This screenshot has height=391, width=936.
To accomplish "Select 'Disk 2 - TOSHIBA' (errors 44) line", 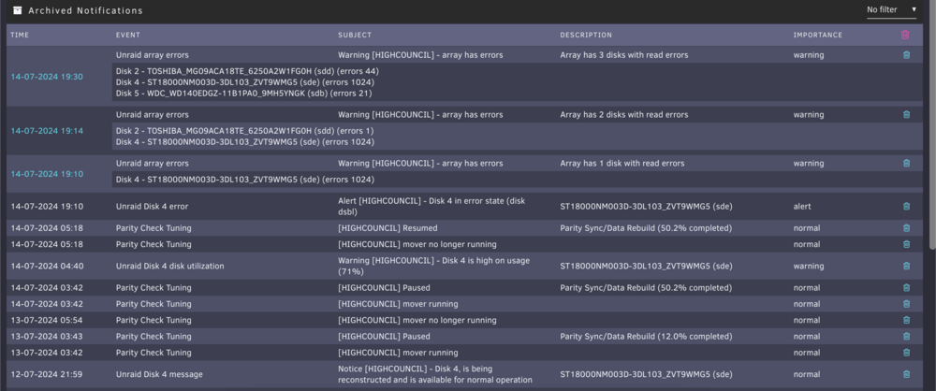I will tap(247, 71).
